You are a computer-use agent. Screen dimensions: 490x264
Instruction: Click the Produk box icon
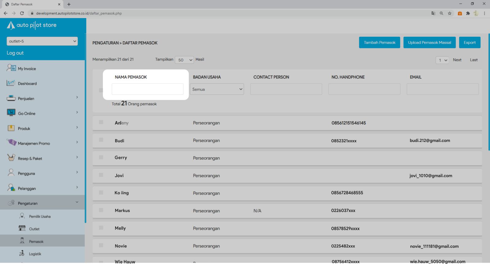coord(11,128)
